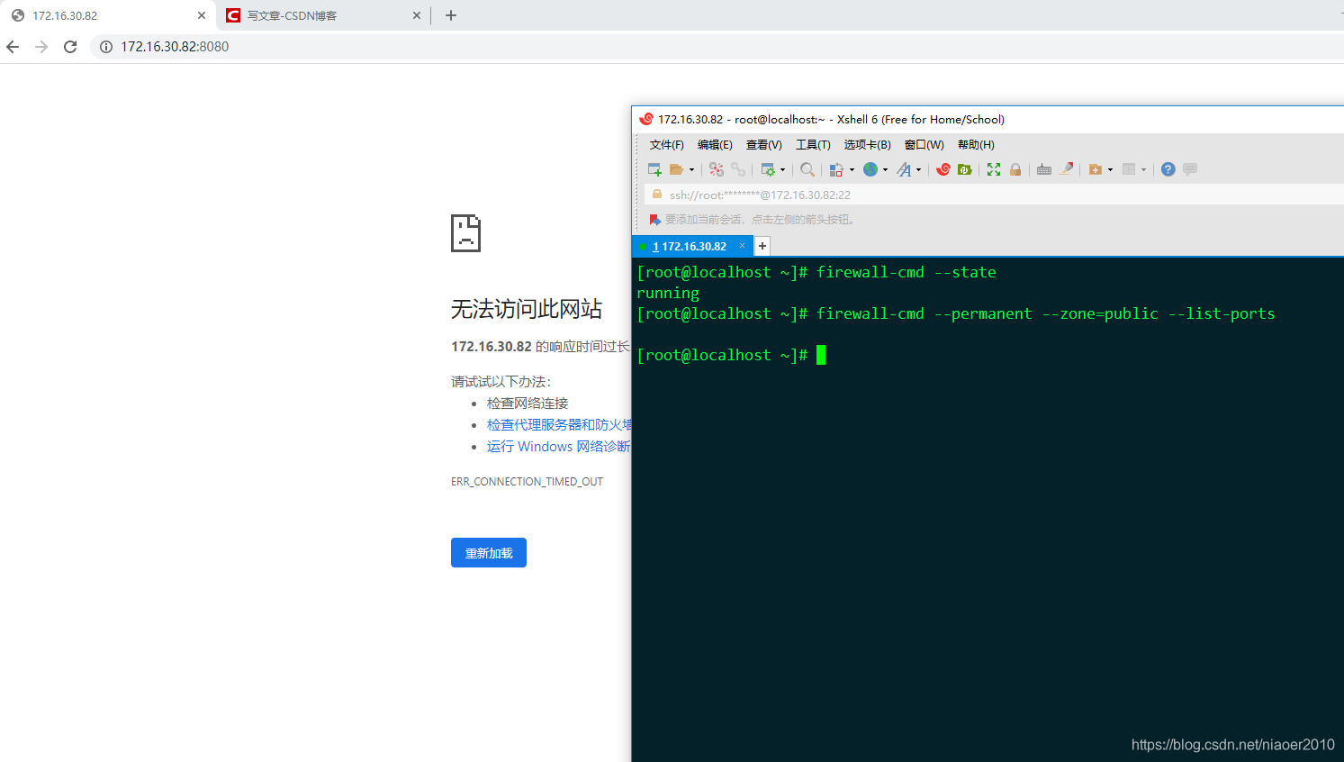Screen dimensions: 1344x762
Task: Open Xshell Help question mark icon
Action: (x=1168, y=169)
